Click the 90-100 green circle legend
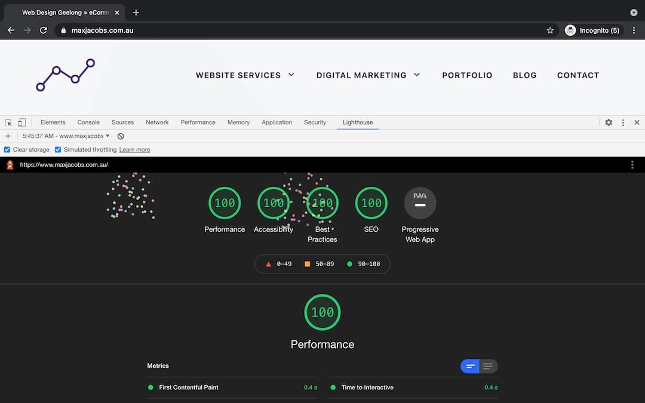This screenshot has width=645, height=403. click(364, 264)
